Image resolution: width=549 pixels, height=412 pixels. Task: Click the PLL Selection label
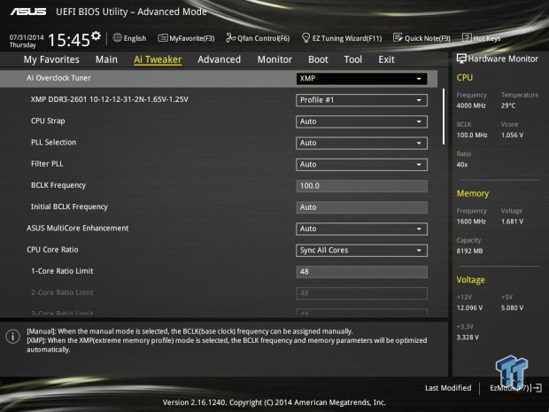tap(53, 143)
